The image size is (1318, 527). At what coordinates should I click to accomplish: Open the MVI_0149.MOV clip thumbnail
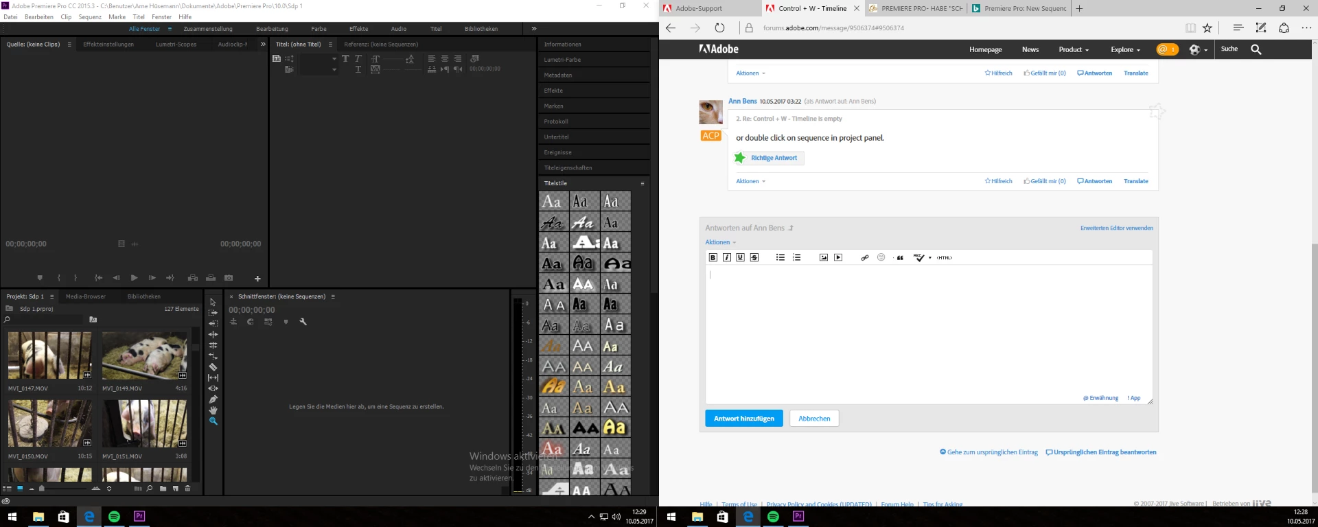(145, 355)
